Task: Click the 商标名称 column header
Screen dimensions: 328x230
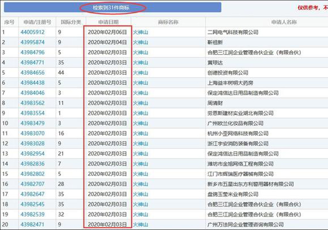Action: [168, 22]
